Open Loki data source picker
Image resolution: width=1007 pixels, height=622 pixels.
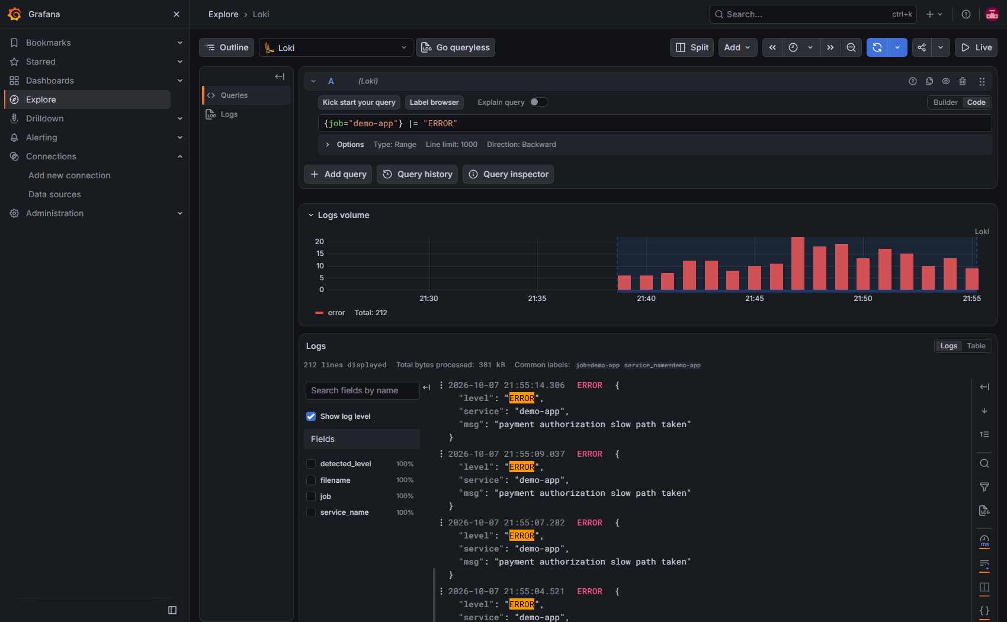(336, 47)
